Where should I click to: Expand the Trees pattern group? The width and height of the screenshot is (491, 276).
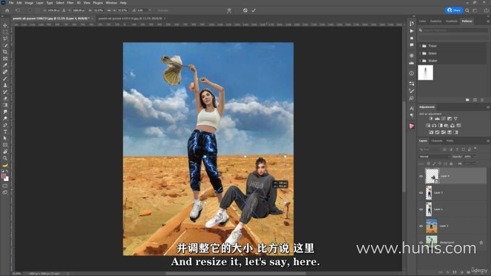pyautogui.click(x=420, y=46)
